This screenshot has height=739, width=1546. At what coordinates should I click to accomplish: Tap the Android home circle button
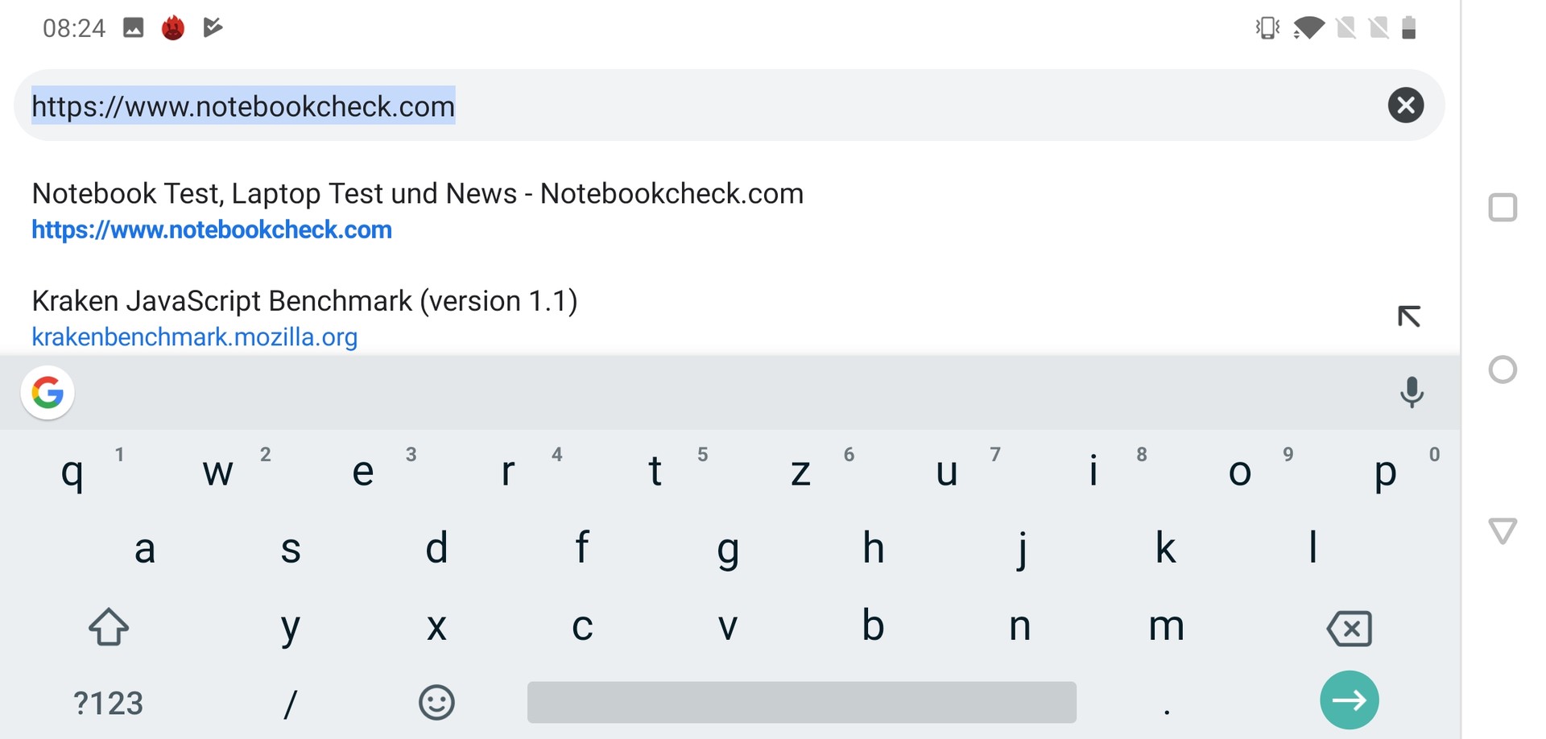pyautogui.click(x=1503, y=369)
